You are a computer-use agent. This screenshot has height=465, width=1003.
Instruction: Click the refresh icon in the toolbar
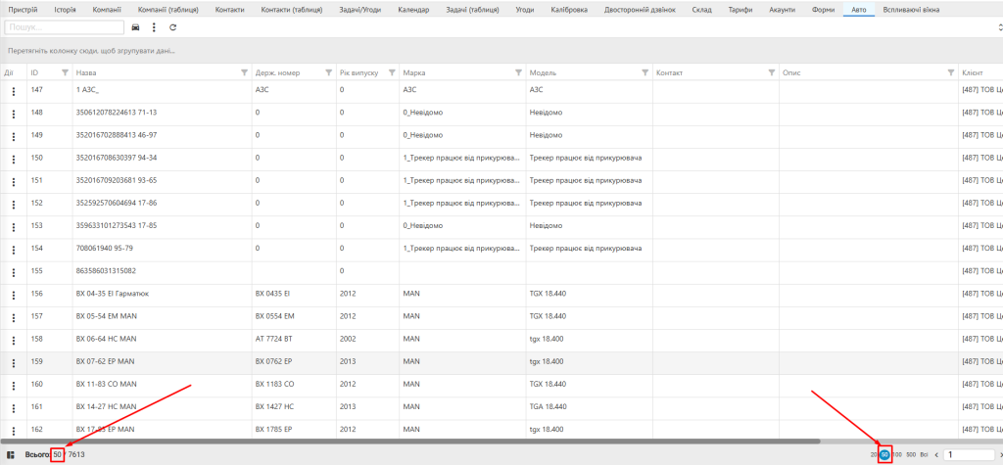[172, 27]
